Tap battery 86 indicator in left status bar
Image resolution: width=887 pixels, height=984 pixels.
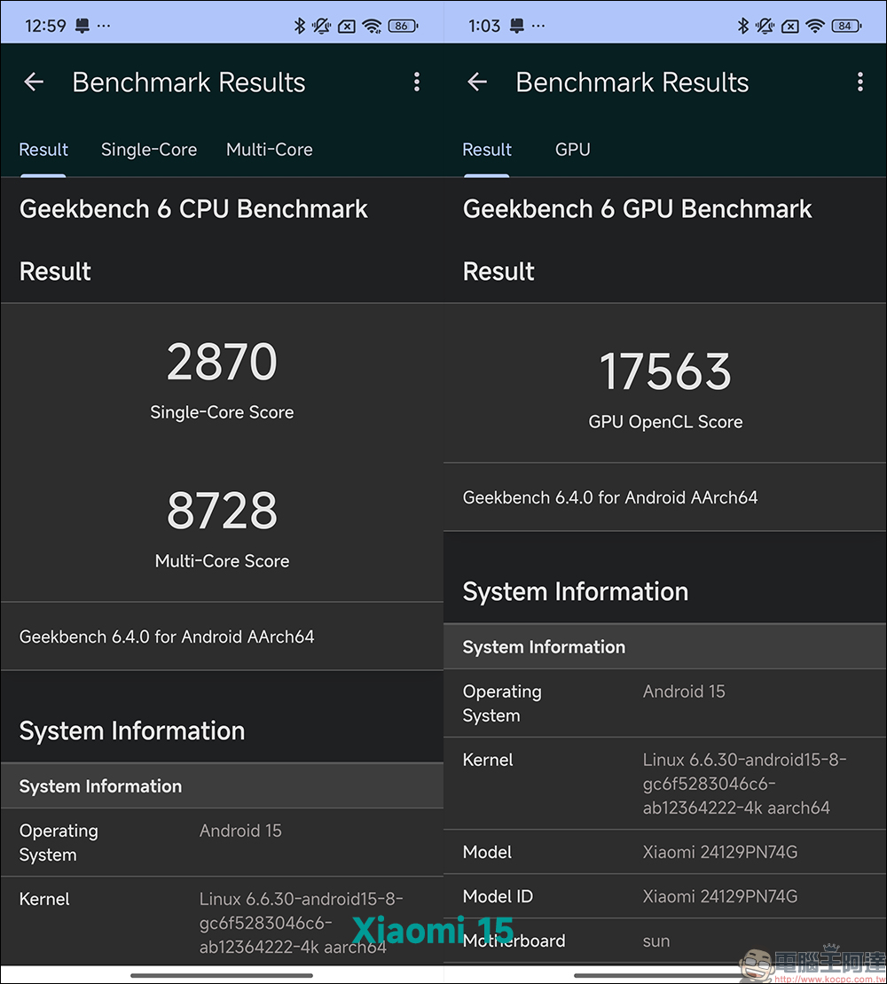click(403, 26)
